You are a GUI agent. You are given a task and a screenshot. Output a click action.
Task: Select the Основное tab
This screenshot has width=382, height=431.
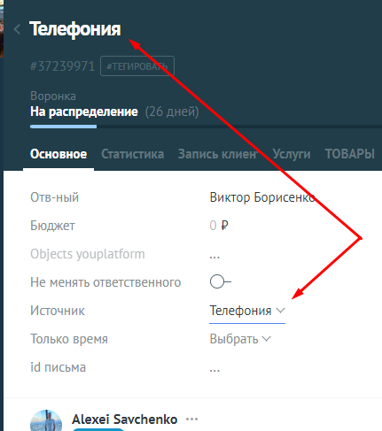(58, 154)
